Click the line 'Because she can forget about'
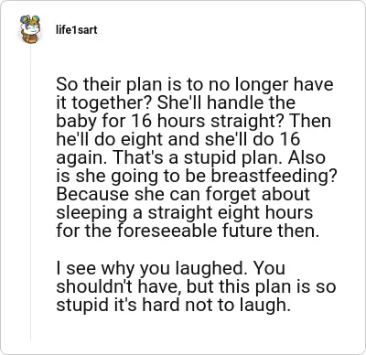Screen dimensions: 366x355 183,194
